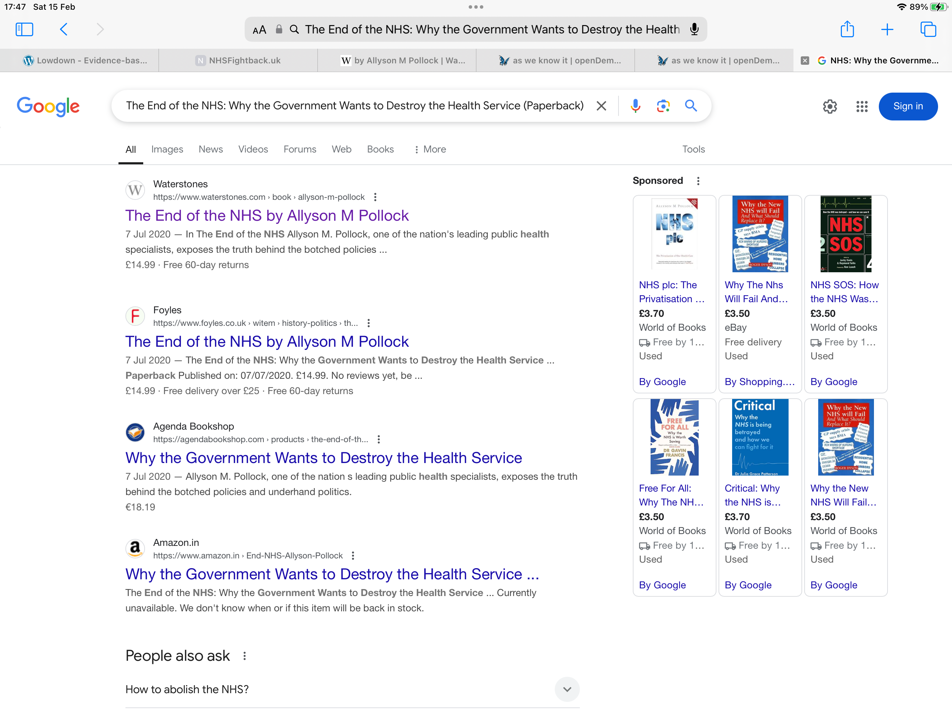Open the Safari sidebar panel
The width and height of the screenshot is (952, 713).
[24, 29]
